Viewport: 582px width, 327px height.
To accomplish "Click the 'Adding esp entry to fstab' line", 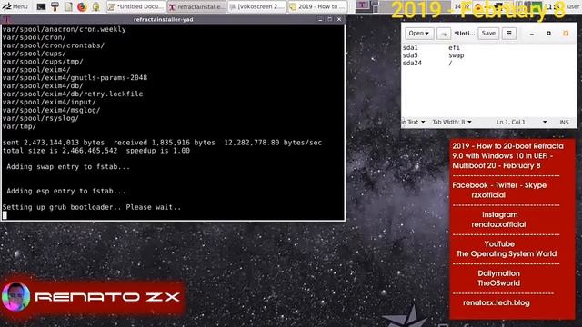I will pos(66,191).
